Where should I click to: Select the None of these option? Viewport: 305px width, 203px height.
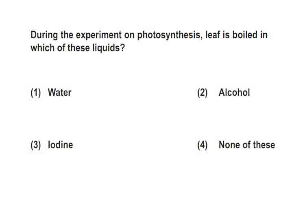pyautogui.click(x=247, y=145)
